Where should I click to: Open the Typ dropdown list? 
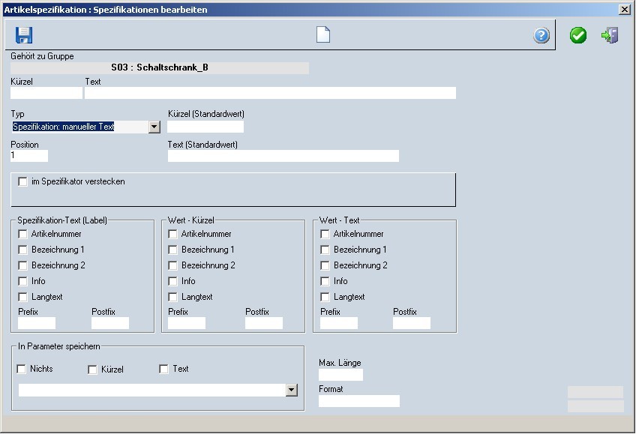click(x=154, y=127)
